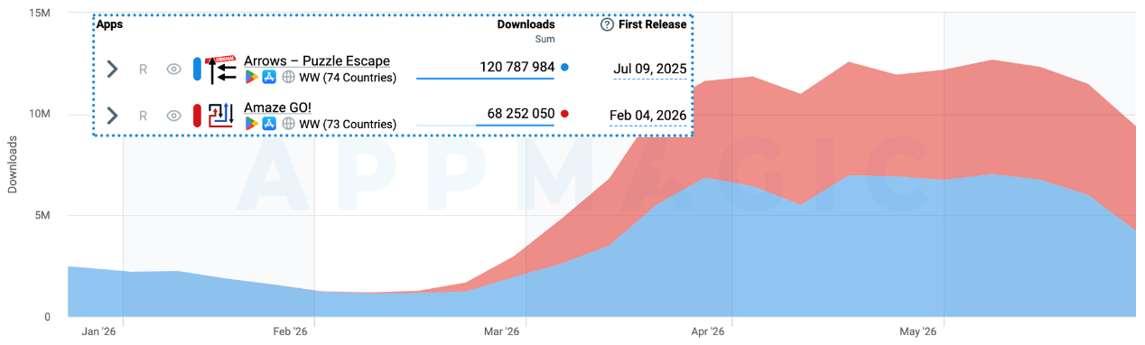Screen dimensions: 1145x345
Task: Click globe icon next to WW (74 Countries)
Action: [288, 78]
